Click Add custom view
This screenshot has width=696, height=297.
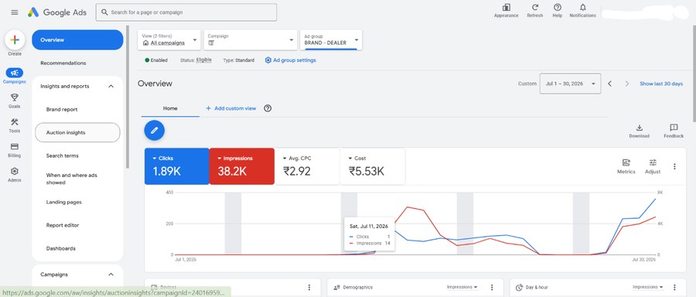(230, 108)
